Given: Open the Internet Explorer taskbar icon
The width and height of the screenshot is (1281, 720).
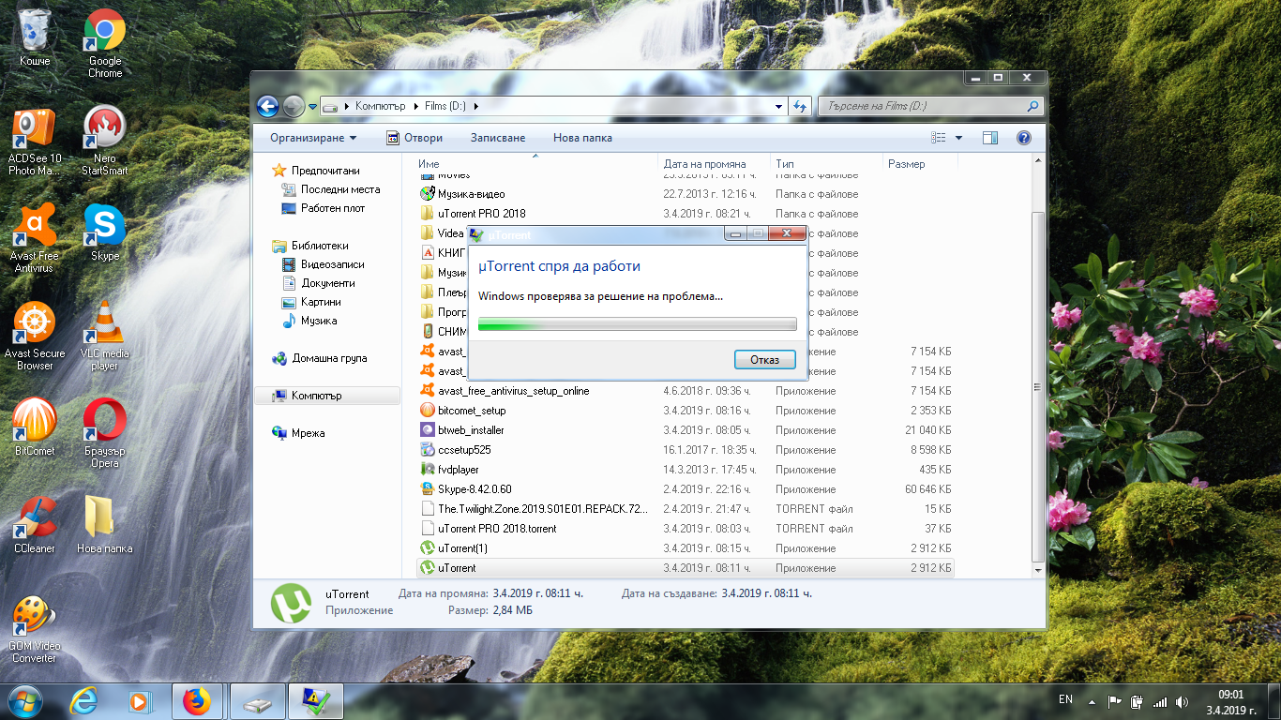Looking at the screenshot, I should tap(84, 700).
